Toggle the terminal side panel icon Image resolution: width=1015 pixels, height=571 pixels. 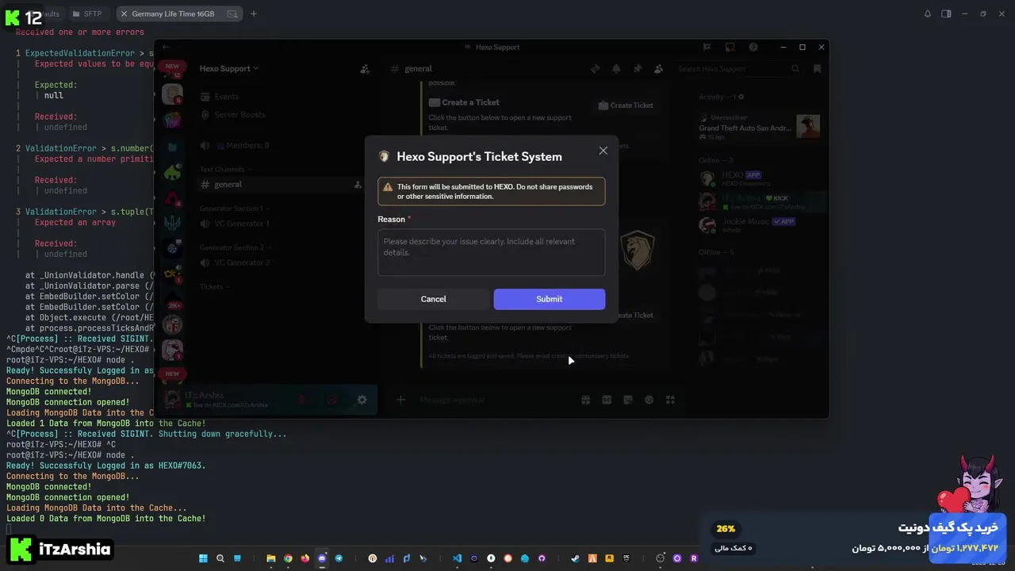[946, 13]
